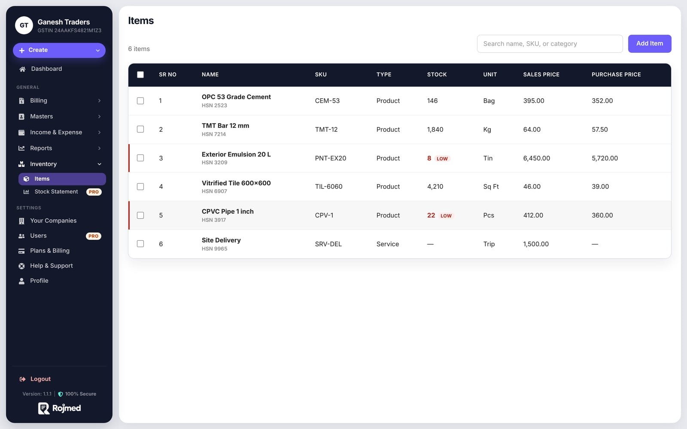687x429 pixels.
Task: Click the Items cube icon
Action: pyautogui.click(x=26, y=179)
